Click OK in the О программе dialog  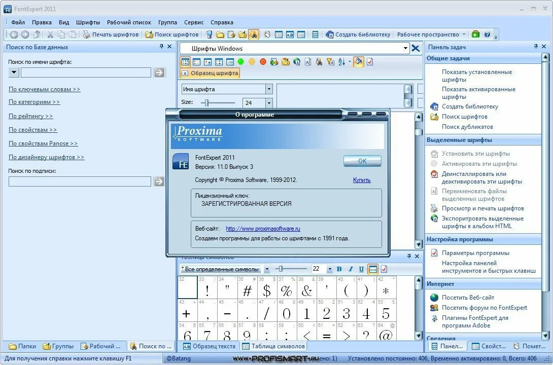click(362, 161)
